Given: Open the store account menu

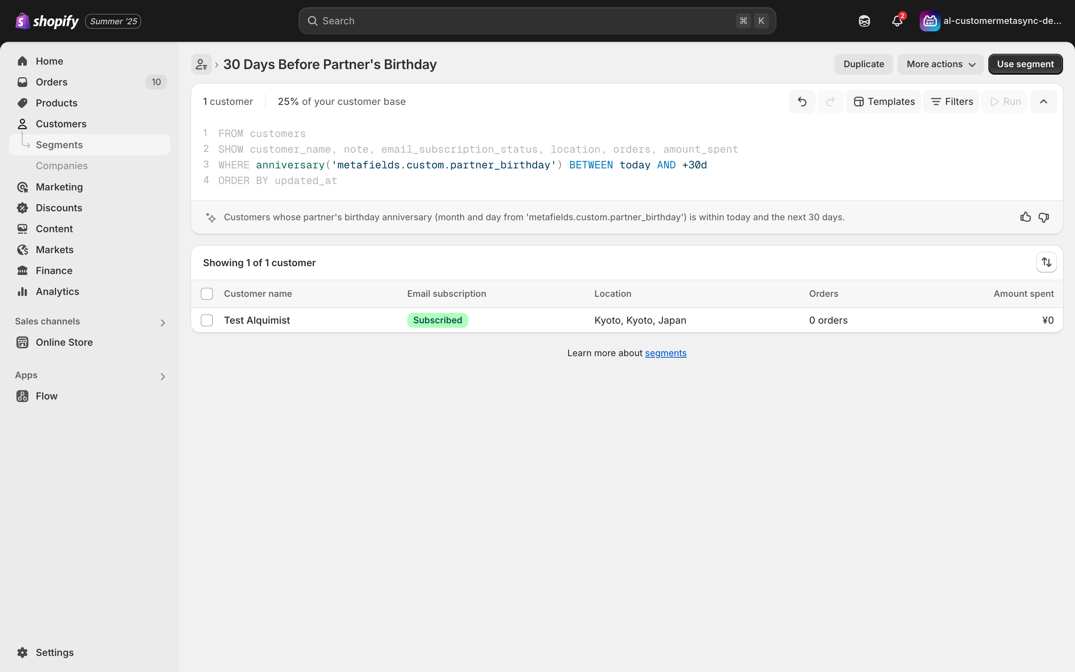Looking at the screenshot, I should click(991, 21).
